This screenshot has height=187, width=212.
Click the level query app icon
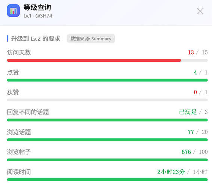(13, 11)
